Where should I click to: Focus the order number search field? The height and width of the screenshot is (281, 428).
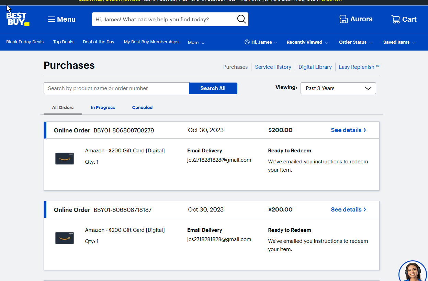(x=116, y=88)
